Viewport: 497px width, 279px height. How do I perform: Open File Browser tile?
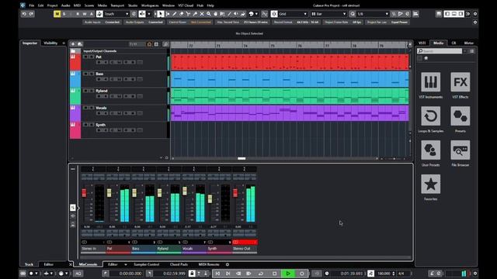[461, 150]
